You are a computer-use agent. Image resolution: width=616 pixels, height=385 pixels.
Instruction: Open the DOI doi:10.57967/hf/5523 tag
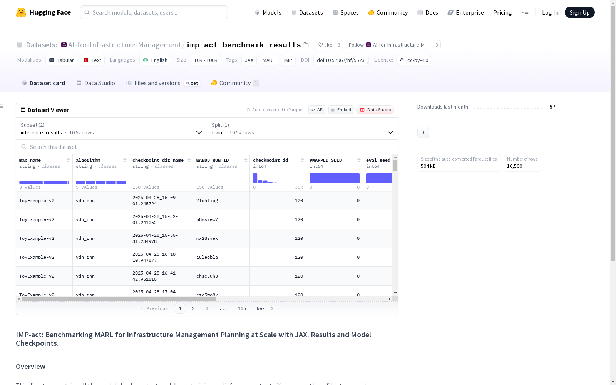341,60
